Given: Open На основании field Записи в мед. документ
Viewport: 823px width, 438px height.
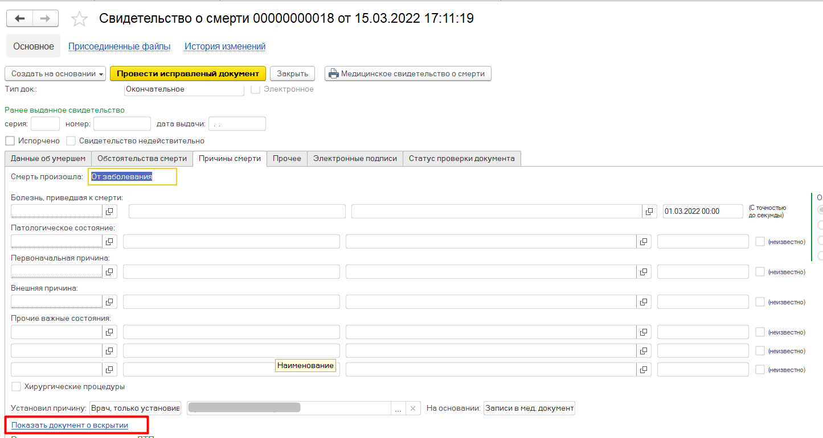Looking at the screenshot, I should [529, 408].
